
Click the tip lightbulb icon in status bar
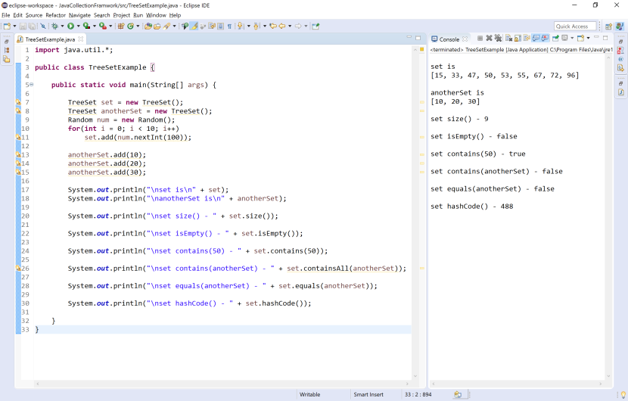pyautogui.click(x=623, y=395)
